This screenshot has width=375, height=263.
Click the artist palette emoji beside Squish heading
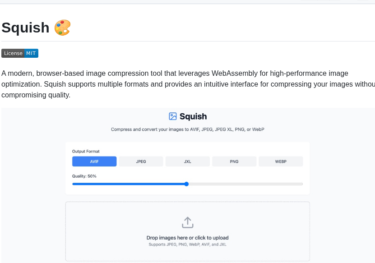62,28
